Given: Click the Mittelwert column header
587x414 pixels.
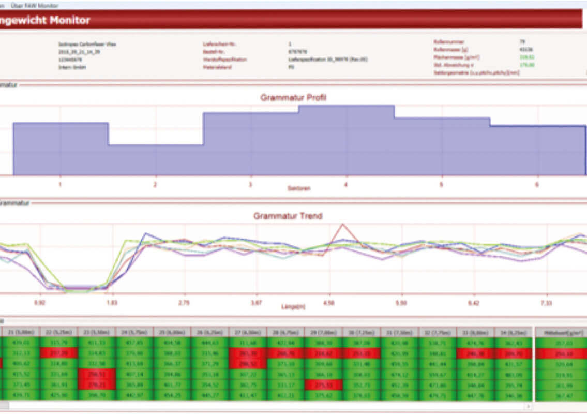Looking at the screenshot, I should (560, 331).
